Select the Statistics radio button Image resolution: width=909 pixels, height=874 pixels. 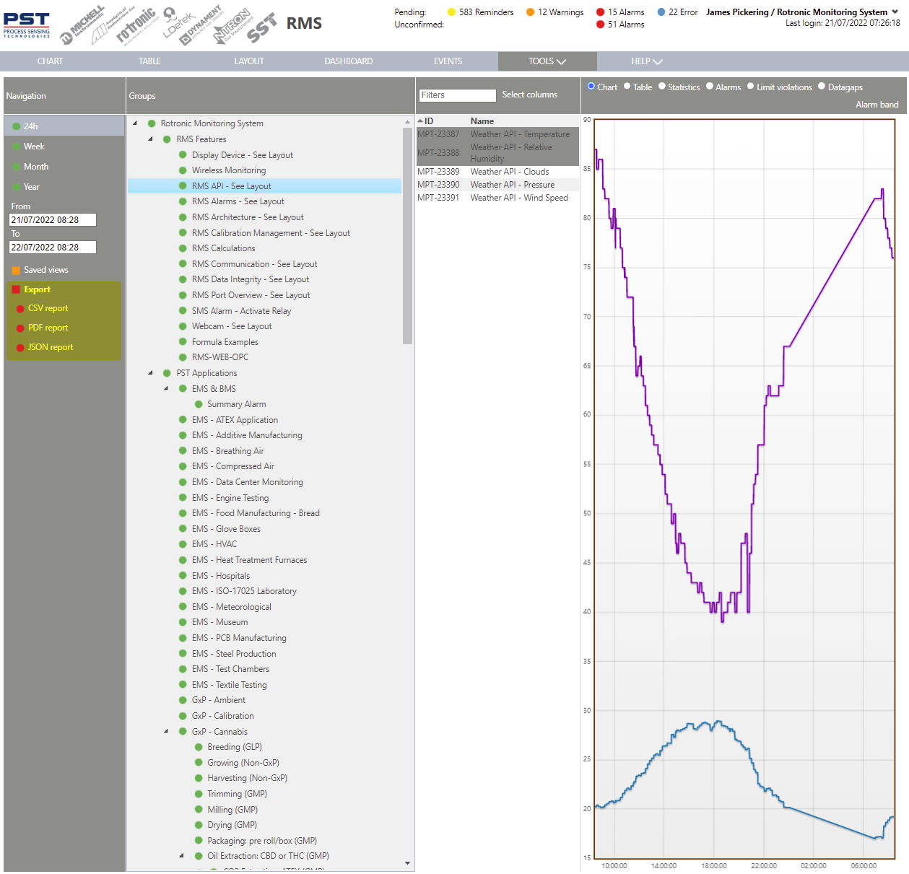tap(662, 87)
